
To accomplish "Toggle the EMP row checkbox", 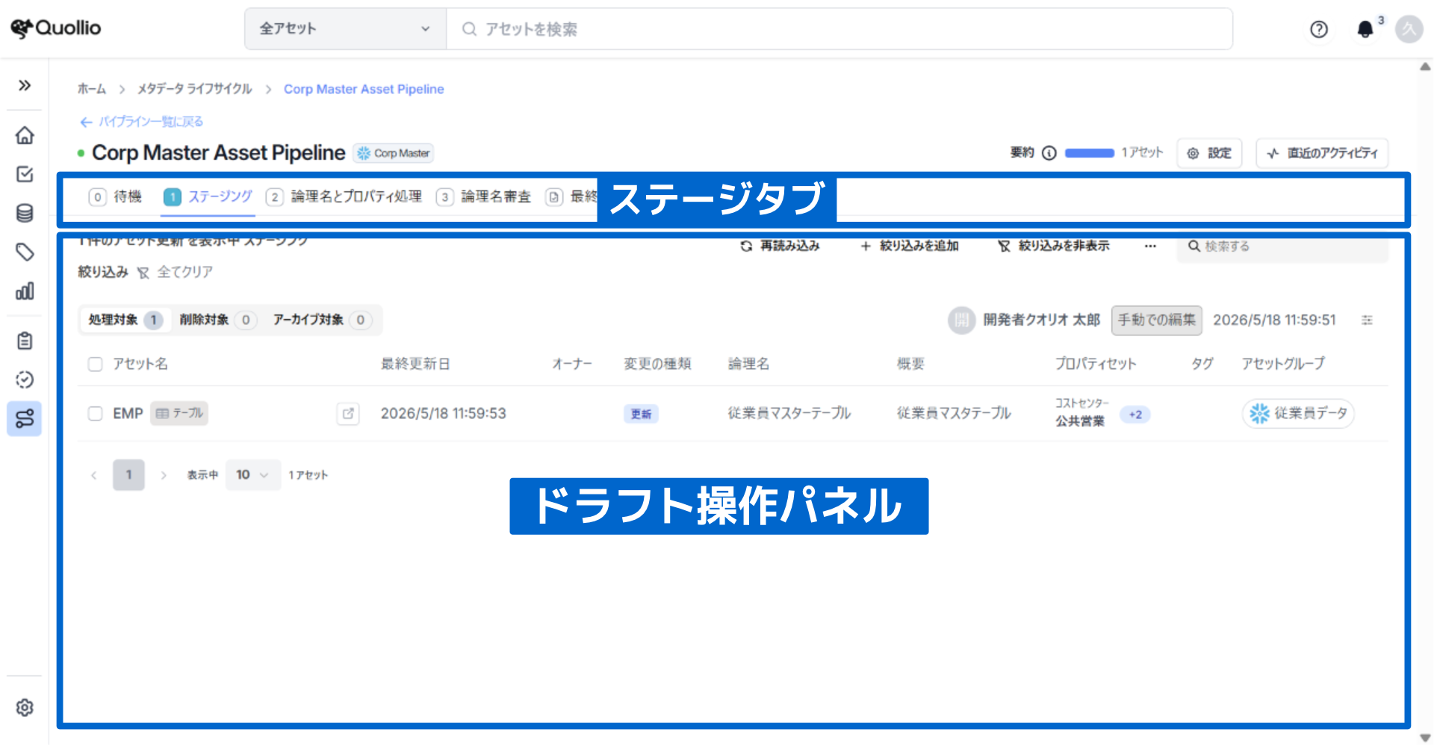I will tap(95, 413).
